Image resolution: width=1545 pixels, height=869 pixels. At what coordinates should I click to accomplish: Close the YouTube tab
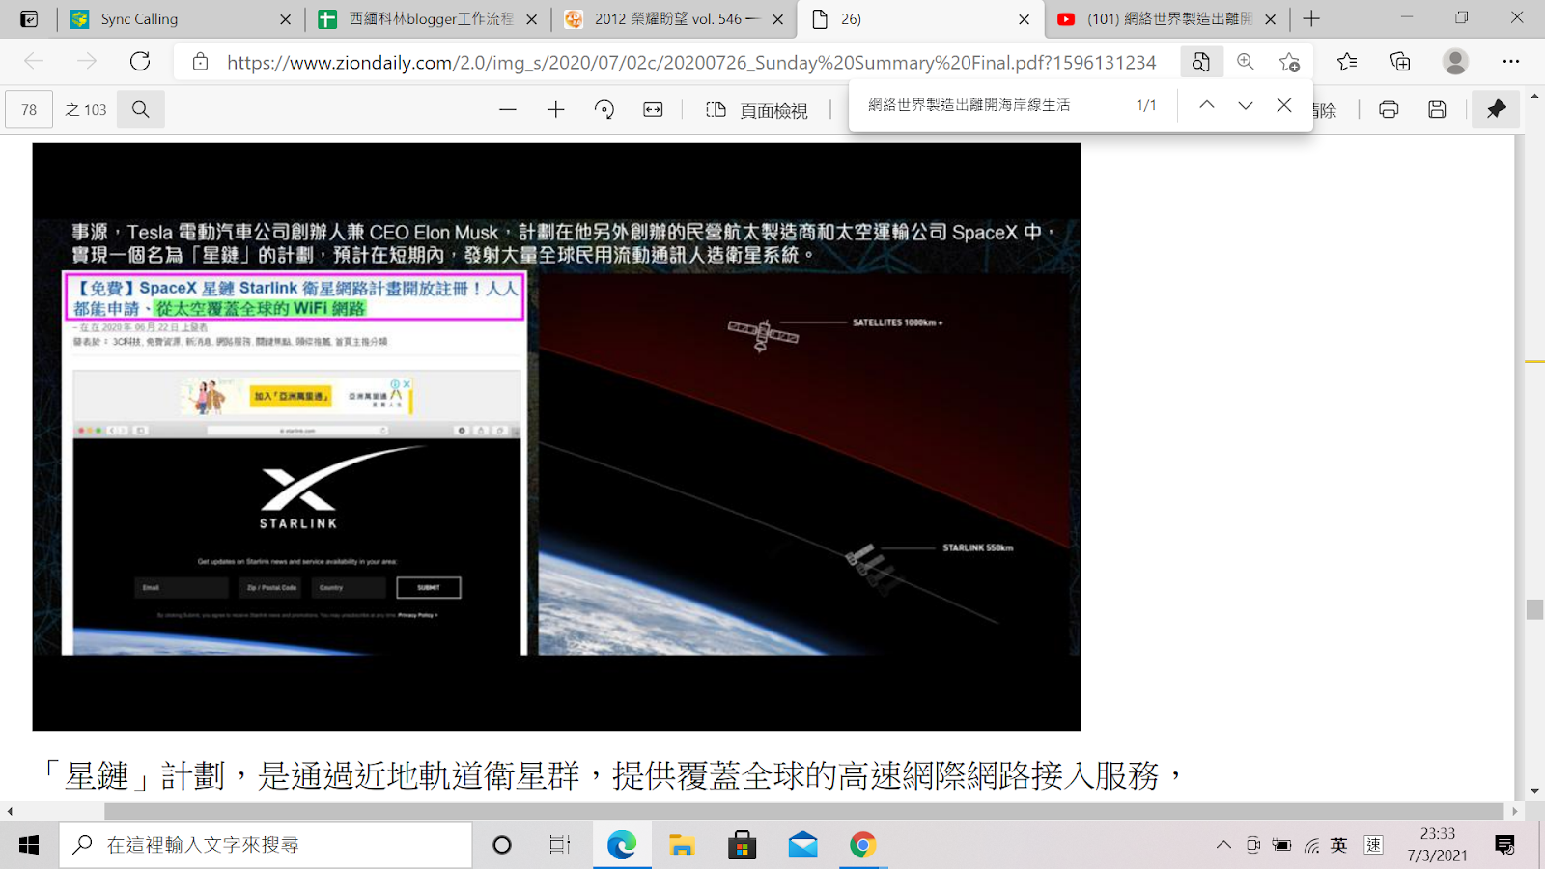tap(1270, 19)
